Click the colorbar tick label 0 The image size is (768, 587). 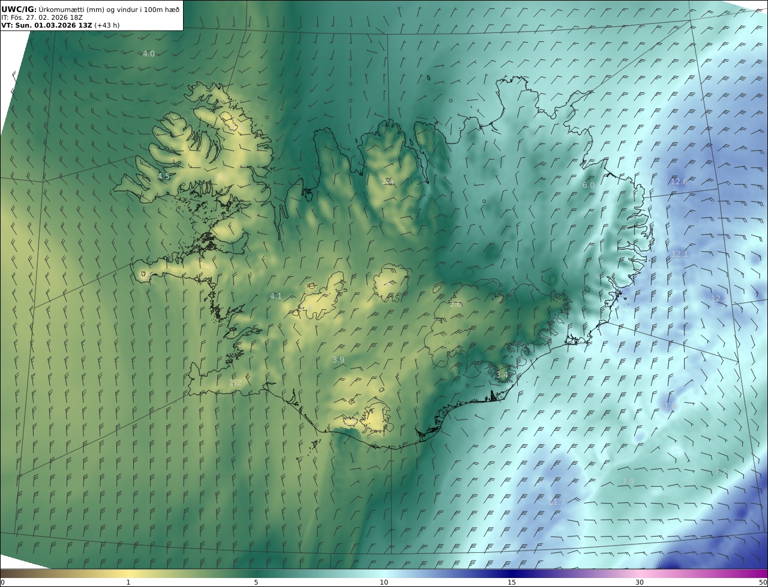tap(2, 582)
